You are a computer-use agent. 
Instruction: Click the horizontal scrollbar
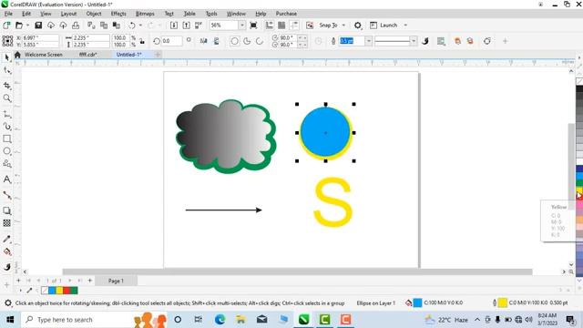pos(298,272)
